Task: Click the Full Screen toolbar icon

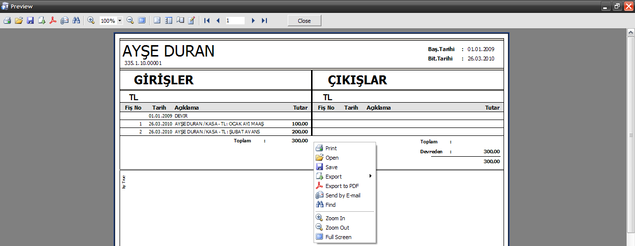Action: pyautogui.click(x=142, y=21)
